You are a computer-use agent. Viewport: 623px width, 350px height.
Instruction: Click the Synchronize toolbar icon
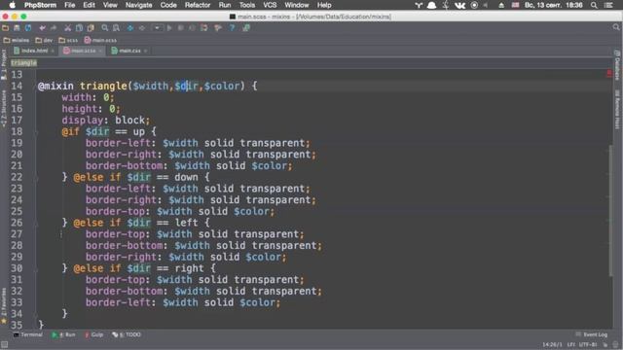pos(28,28)
